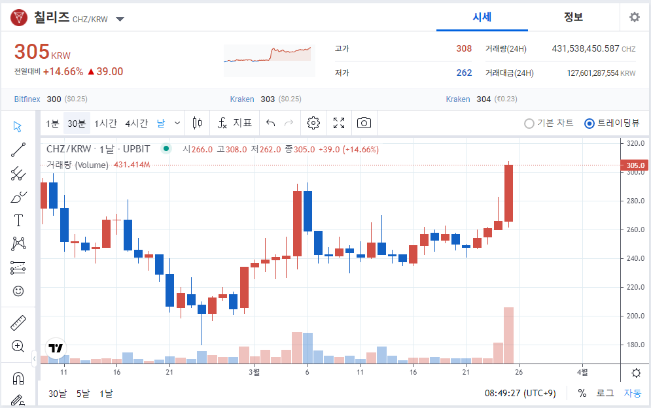Select the 날 daily interval
Screen dimensions: 651x408
161,124
